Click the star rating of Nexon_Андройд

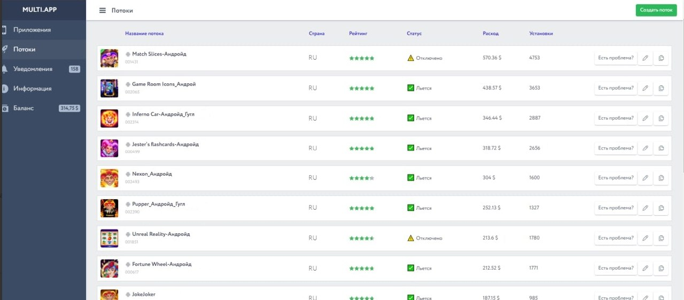click(x=362, y=178)
